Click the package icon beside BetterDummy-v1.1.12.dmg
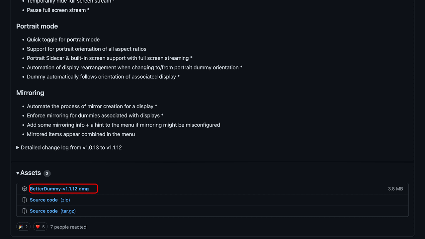 click(x=24, y=189)
